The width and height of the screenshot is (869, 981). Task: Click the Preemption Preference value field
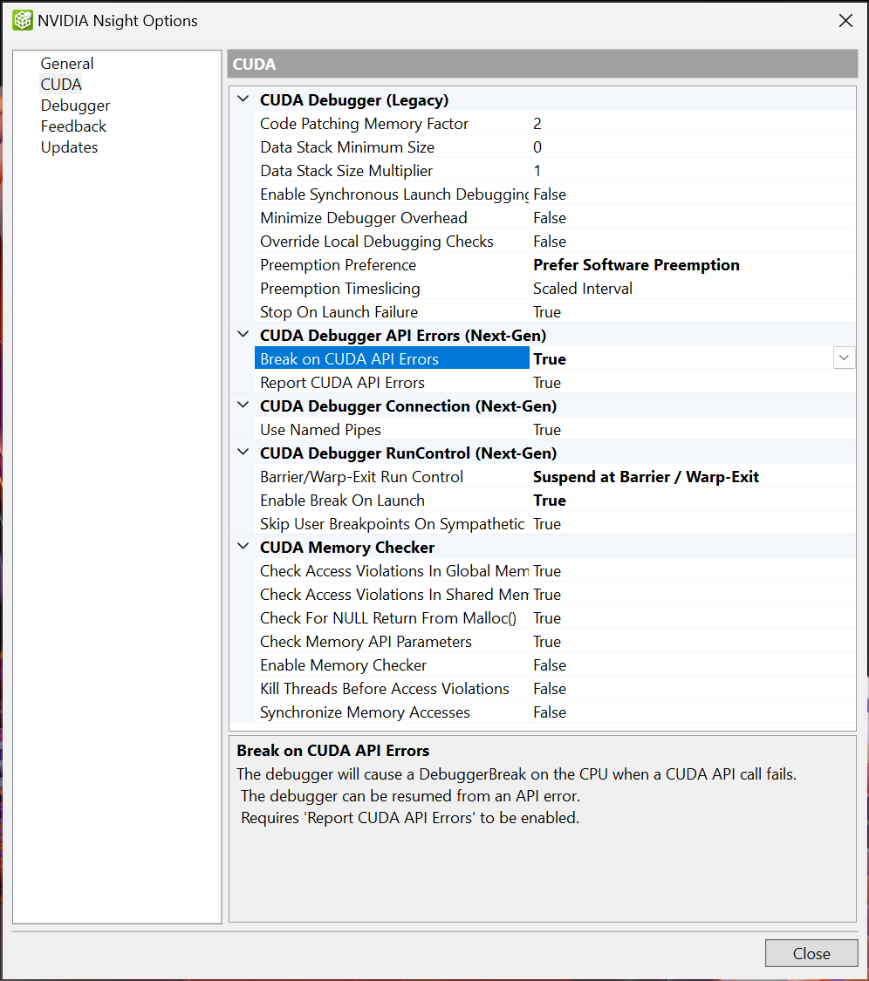coord(636,265)
